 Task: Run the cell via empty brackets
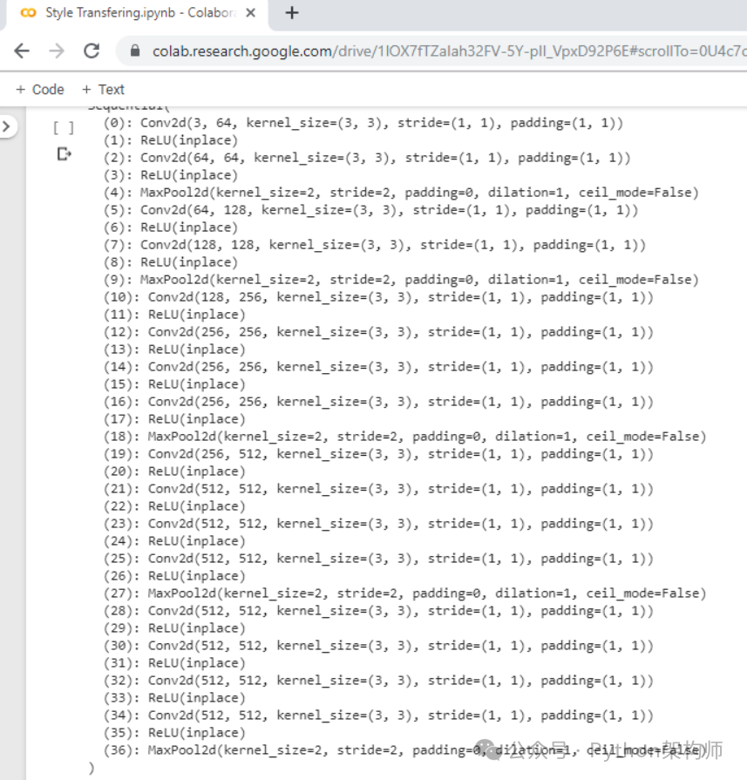tap(64, 128)
